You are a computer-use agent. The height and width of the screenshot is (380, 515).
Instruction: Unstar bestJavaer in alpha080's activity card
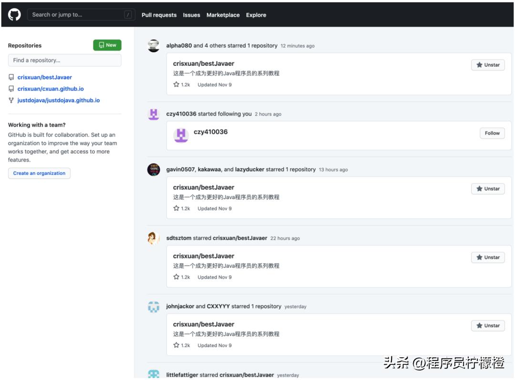[488, 65]
